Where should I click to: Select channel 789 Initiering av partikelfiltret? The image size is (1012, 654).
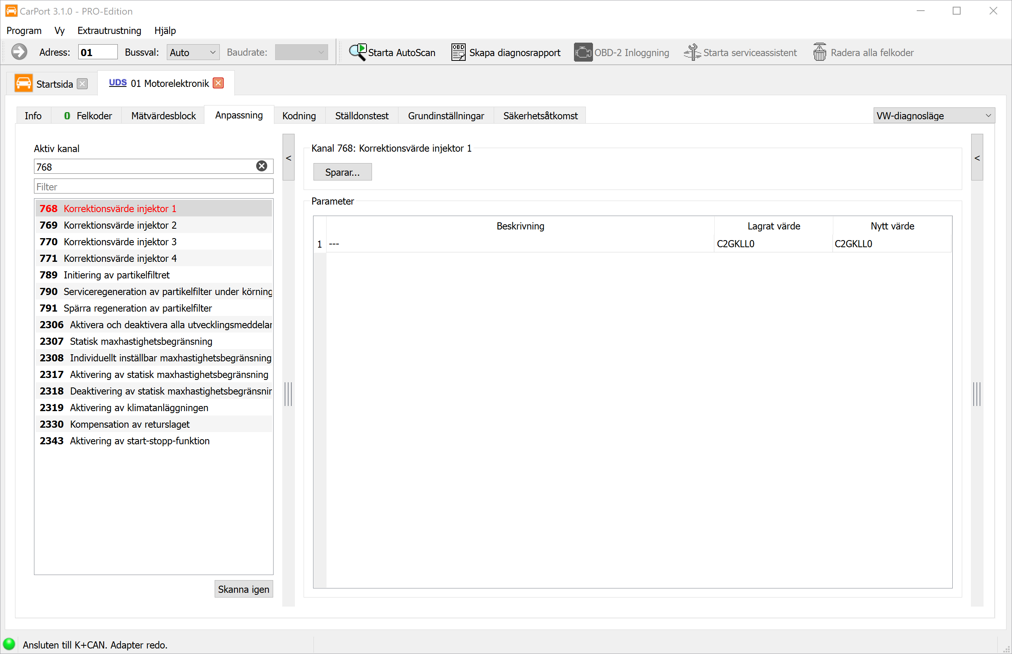(x=153, y=275)
